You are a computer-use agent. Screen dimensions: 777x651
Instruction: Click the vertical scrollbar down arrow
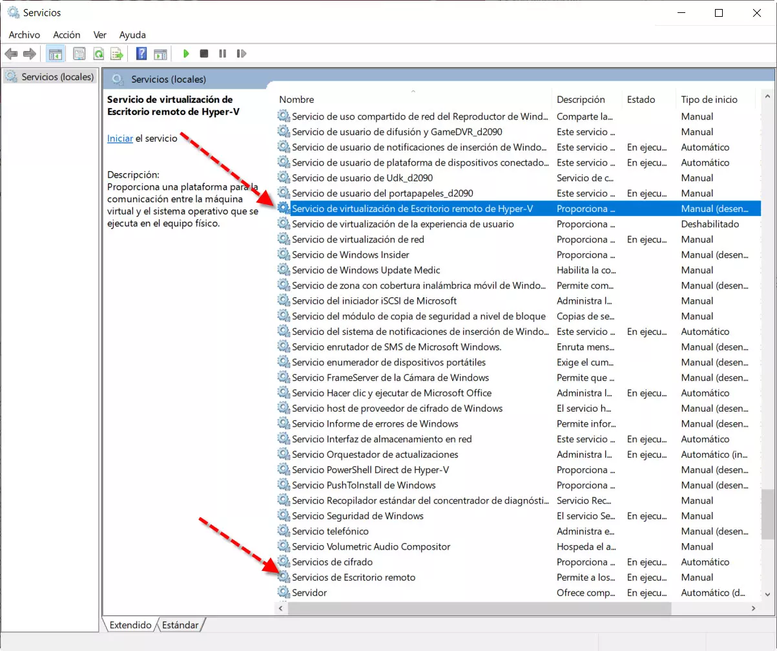(x=769, y=593)
